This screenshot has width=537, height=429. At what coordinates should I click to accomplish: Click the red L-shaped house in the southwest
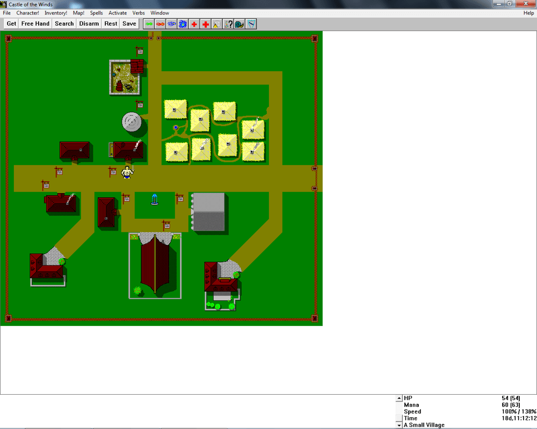click(x=47, y=265)
